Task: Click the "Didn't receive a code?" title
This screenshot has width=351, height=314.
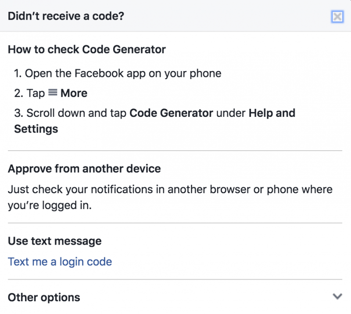Action: pyautogui.click(x=66, y=16)
